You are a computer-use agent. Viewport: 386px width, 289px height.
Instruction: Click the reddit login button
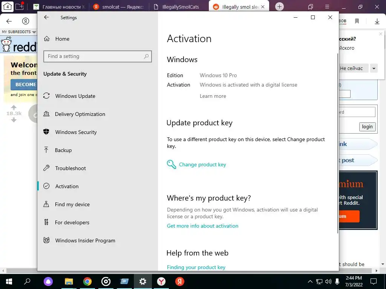[x=367, y=127]
